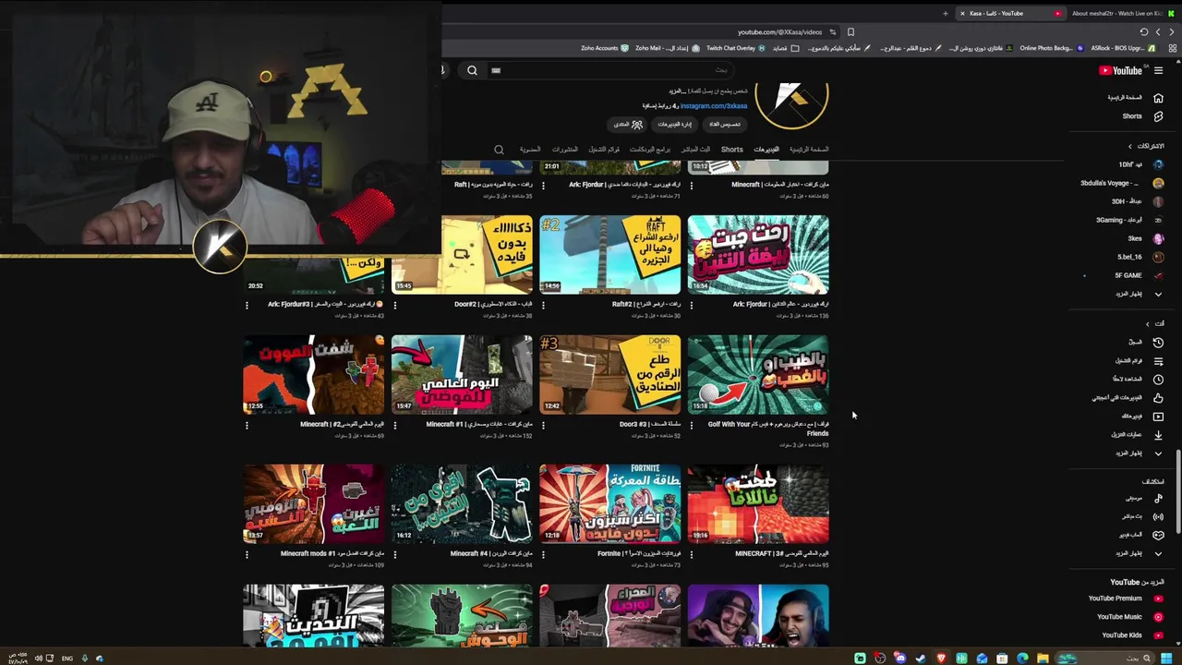Expand the Subscriptions section header chevron
The width and height of the screenshot is (1182, 665).
[1129, 146]
